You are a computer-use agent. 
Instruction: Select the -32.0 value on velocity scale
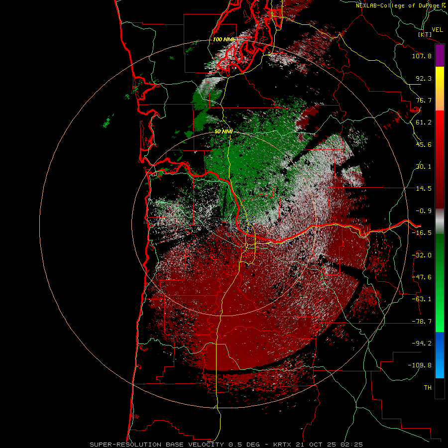(x=422, y=255)
